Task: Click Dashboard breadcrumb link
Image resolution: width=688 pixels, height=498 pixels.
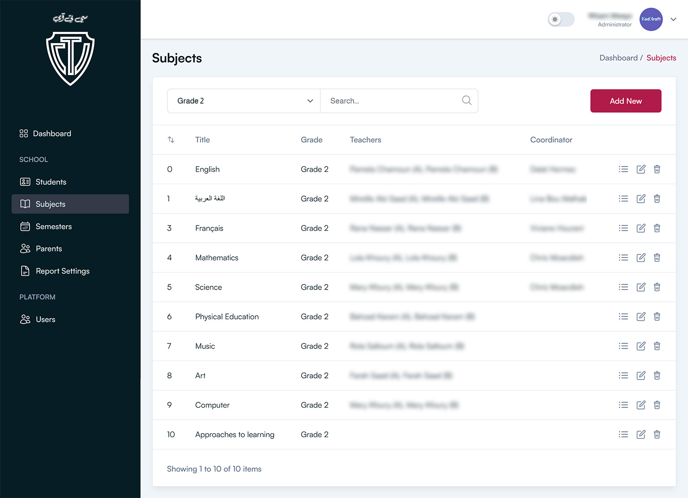Action: pos(618,58)
